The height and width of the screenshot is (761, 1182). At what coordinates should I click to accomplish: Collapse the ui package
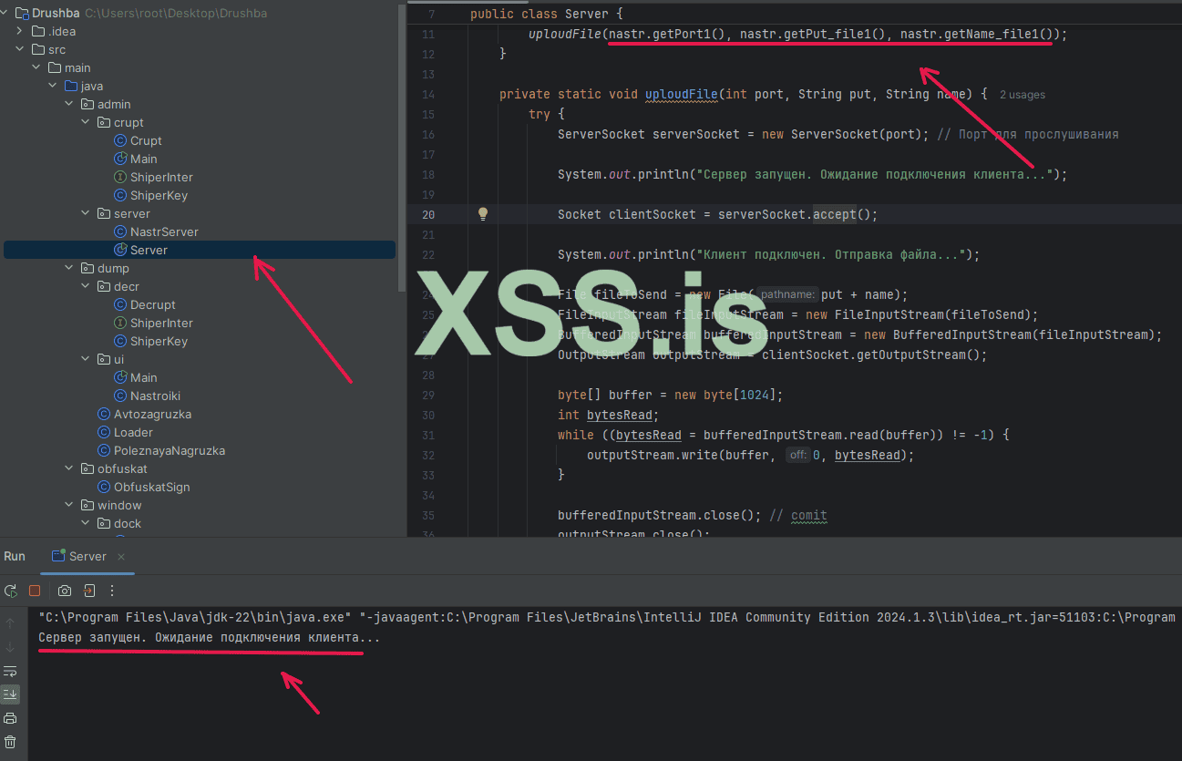tap(87, 359)
